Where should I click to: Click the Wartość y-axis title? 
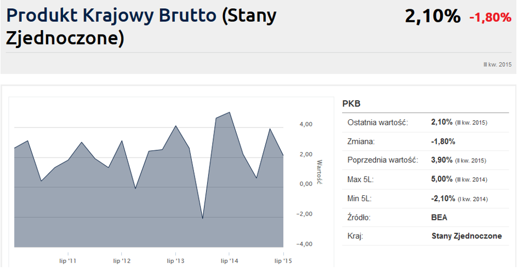click(320, 172)
